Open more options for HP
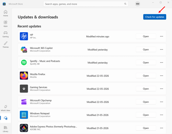The height and width of the screenshot is (134, 172). click(x=161, y=36)
